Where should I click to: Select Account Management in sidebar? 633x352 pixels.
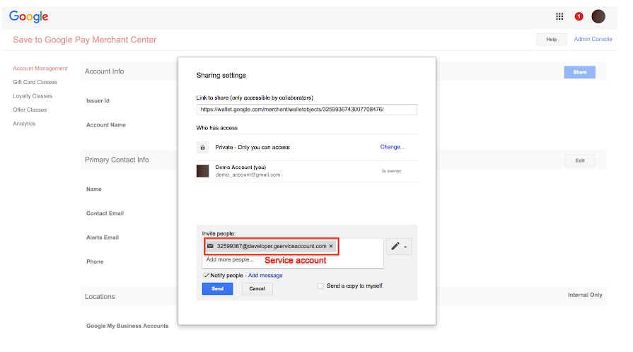(x=40, y=69)
